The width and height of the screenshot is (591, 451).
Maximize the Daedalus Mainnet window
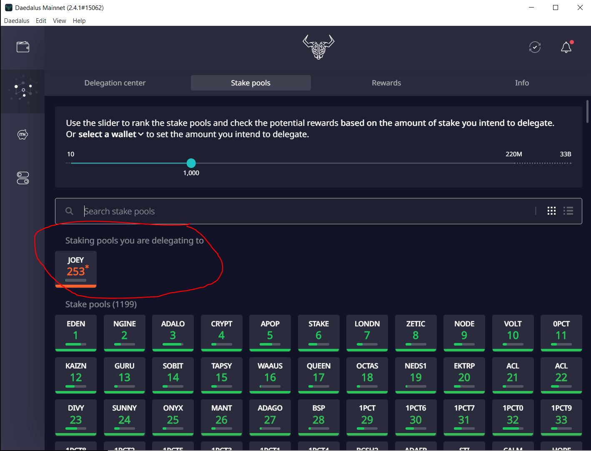(555, 8)
